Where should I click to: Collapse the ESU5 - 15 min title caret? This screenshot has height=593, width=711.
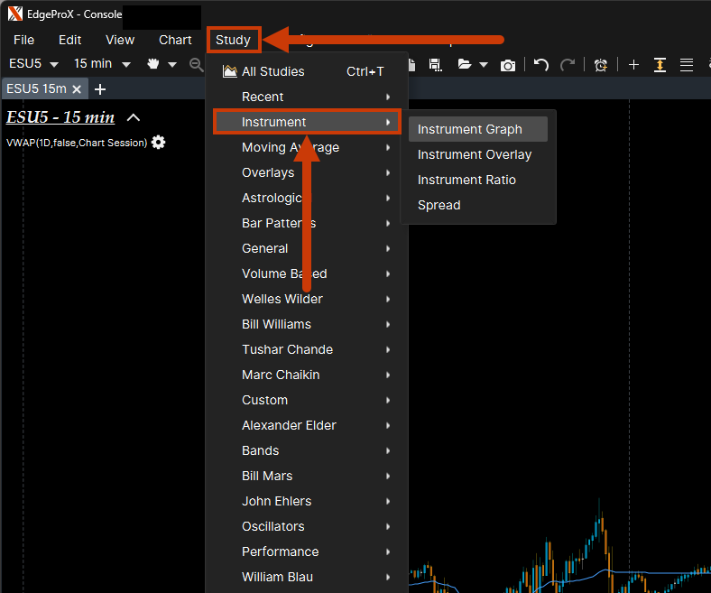click(x=134, y=117)
